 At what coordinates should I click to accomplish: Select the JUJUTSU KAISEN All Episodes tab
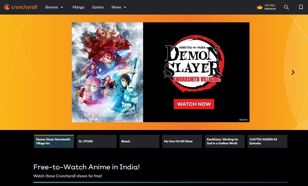click(x=267, y=141)
